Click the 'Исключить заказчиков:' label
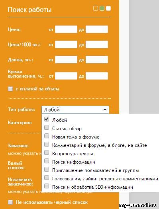Image resolution: width=159 pixels, height=209 pixels. (x=20, y=182)
